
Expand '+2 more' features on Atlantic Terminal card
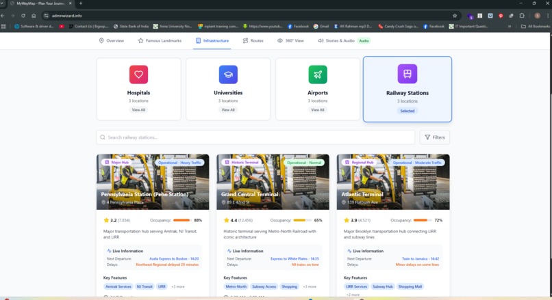pos(353,295)
